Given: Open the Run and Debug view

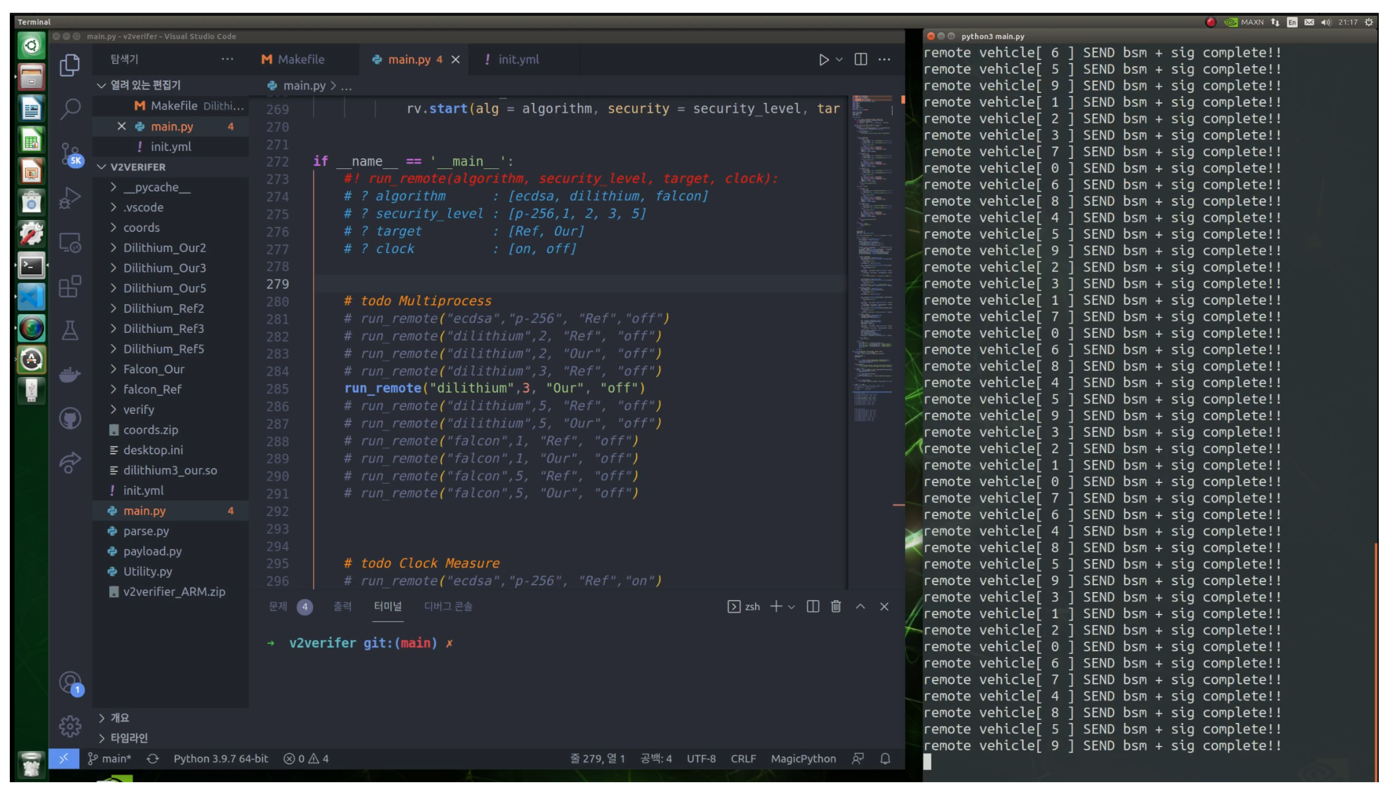Looking at the screenshot, I should [x=70, y=197].
